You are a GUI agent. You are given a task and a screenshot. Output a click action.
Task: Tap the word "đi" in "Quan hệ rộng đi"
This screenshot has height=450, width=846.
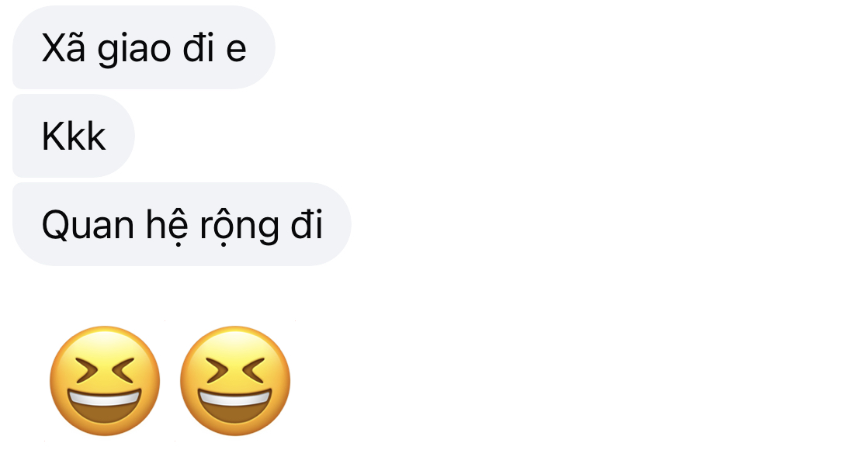click(307, 224)
